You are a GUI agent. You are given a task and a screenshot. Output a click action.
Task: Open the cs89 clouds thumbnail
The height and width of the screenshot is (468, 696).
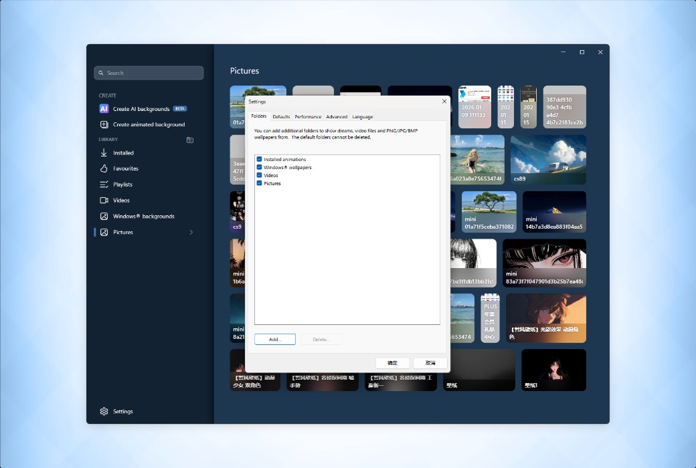pos(548,160)
